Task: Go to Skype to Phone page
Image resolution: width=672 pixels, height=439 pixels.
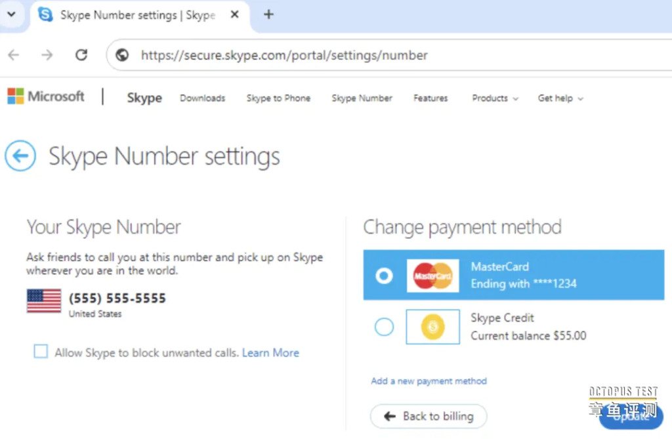Action: (278, 98)
